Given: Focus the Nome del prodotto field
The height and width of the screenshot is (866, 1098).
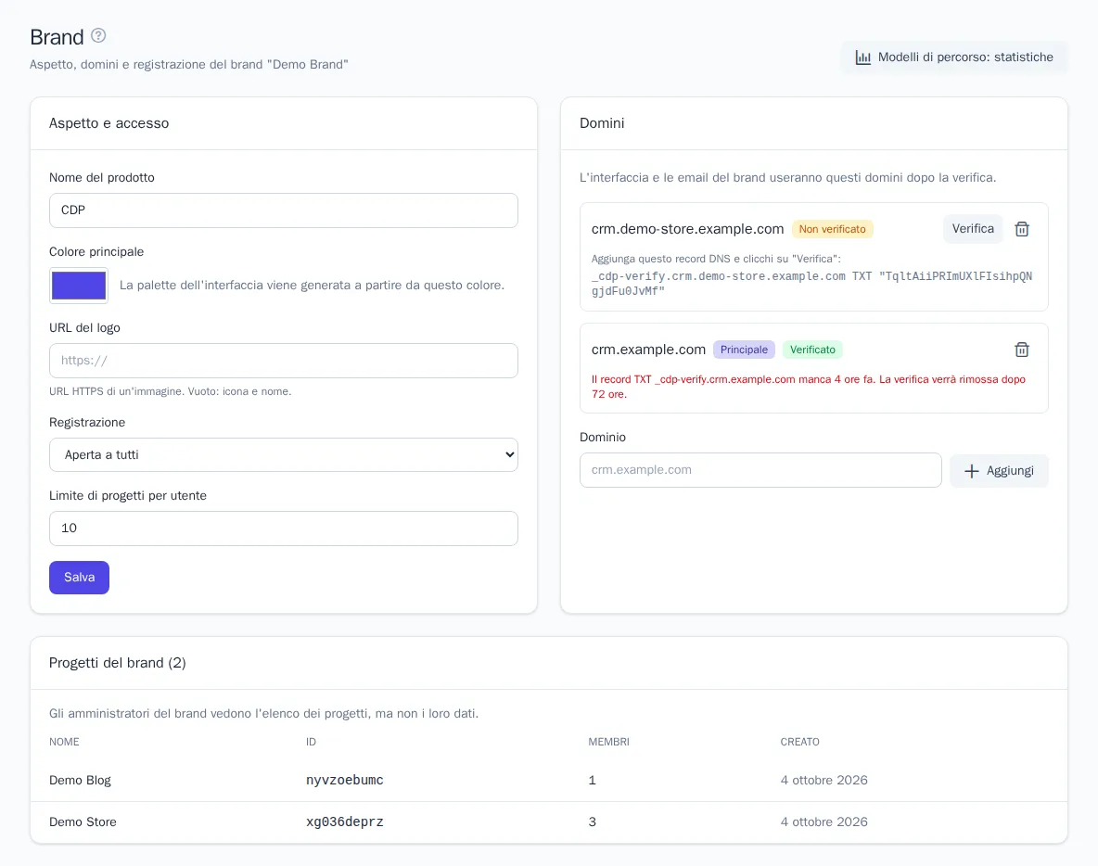Looking at the screenshot, I should pos(284,210).
